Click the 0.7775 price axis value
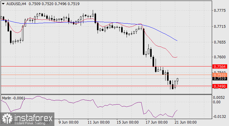Screen dimensions: 229x126 pos(219,11)
